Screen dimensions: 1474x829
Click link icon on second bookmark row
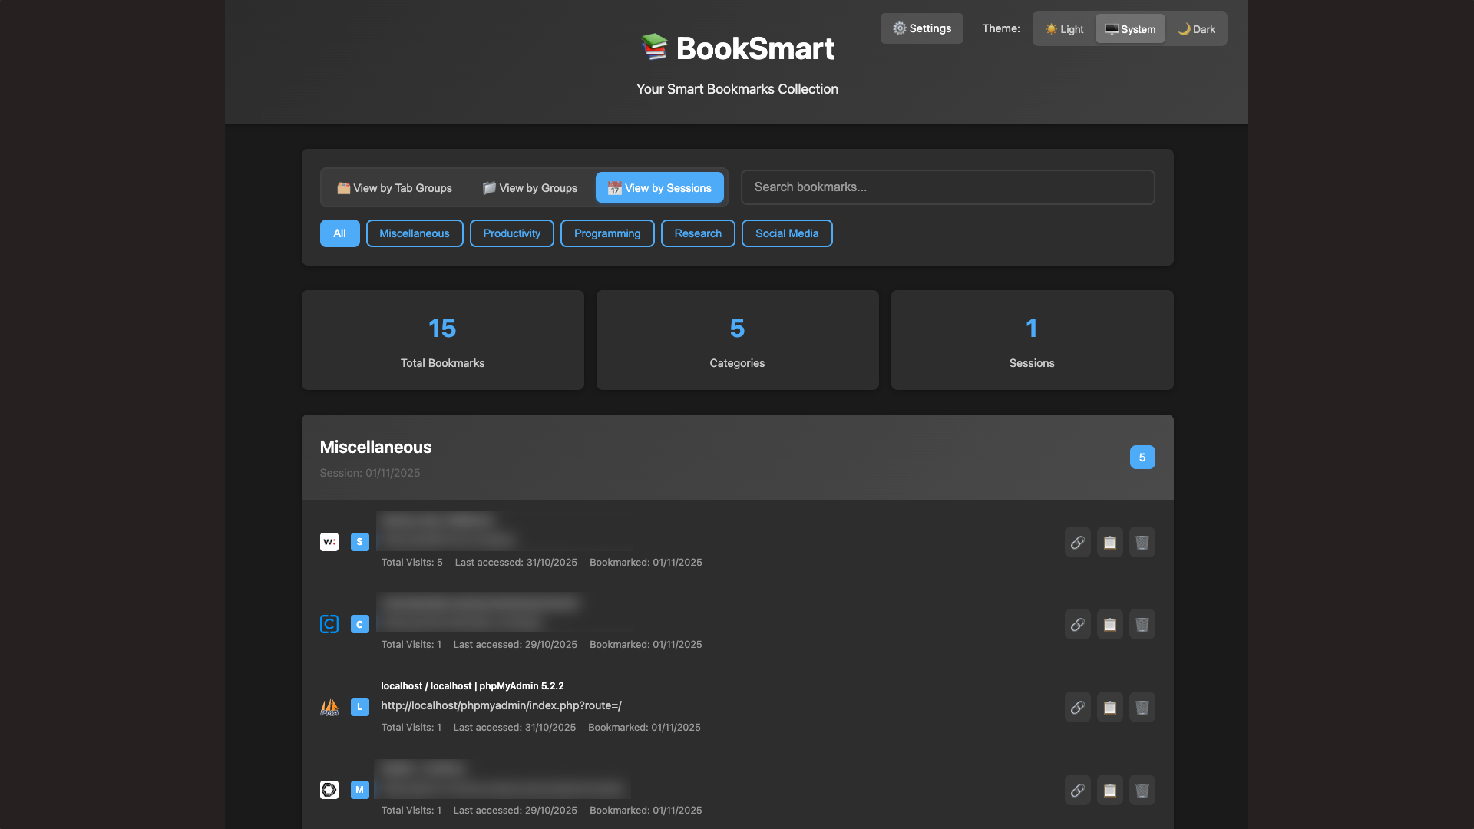pos(1077,625)
